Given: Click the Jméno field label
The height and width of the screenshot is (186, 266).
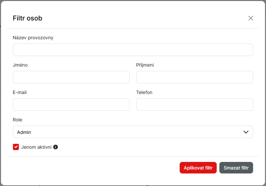Looking at the screenshot, I should click(20, 65).
